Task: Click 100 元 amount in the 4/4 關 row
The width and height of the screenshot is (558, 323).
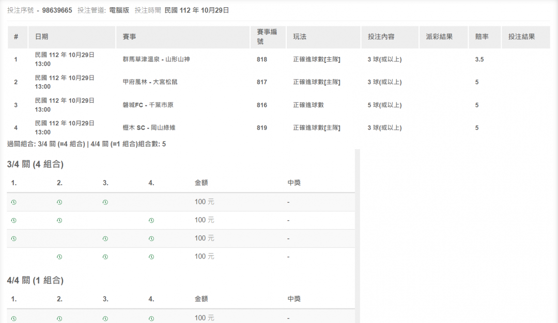Action: click(204, 318)
